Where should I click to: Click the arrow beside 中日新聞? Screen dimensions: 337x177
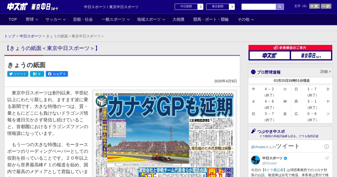[x=201, y=7]
